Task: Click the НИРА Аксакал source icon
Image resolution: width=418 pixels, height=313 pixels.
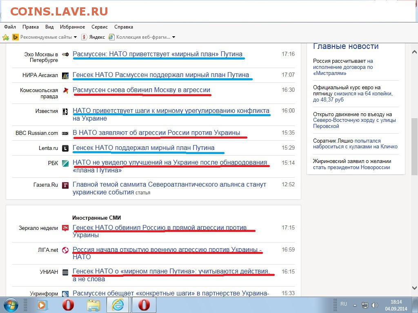Action: pyautogui.click(x=65, y=76)
